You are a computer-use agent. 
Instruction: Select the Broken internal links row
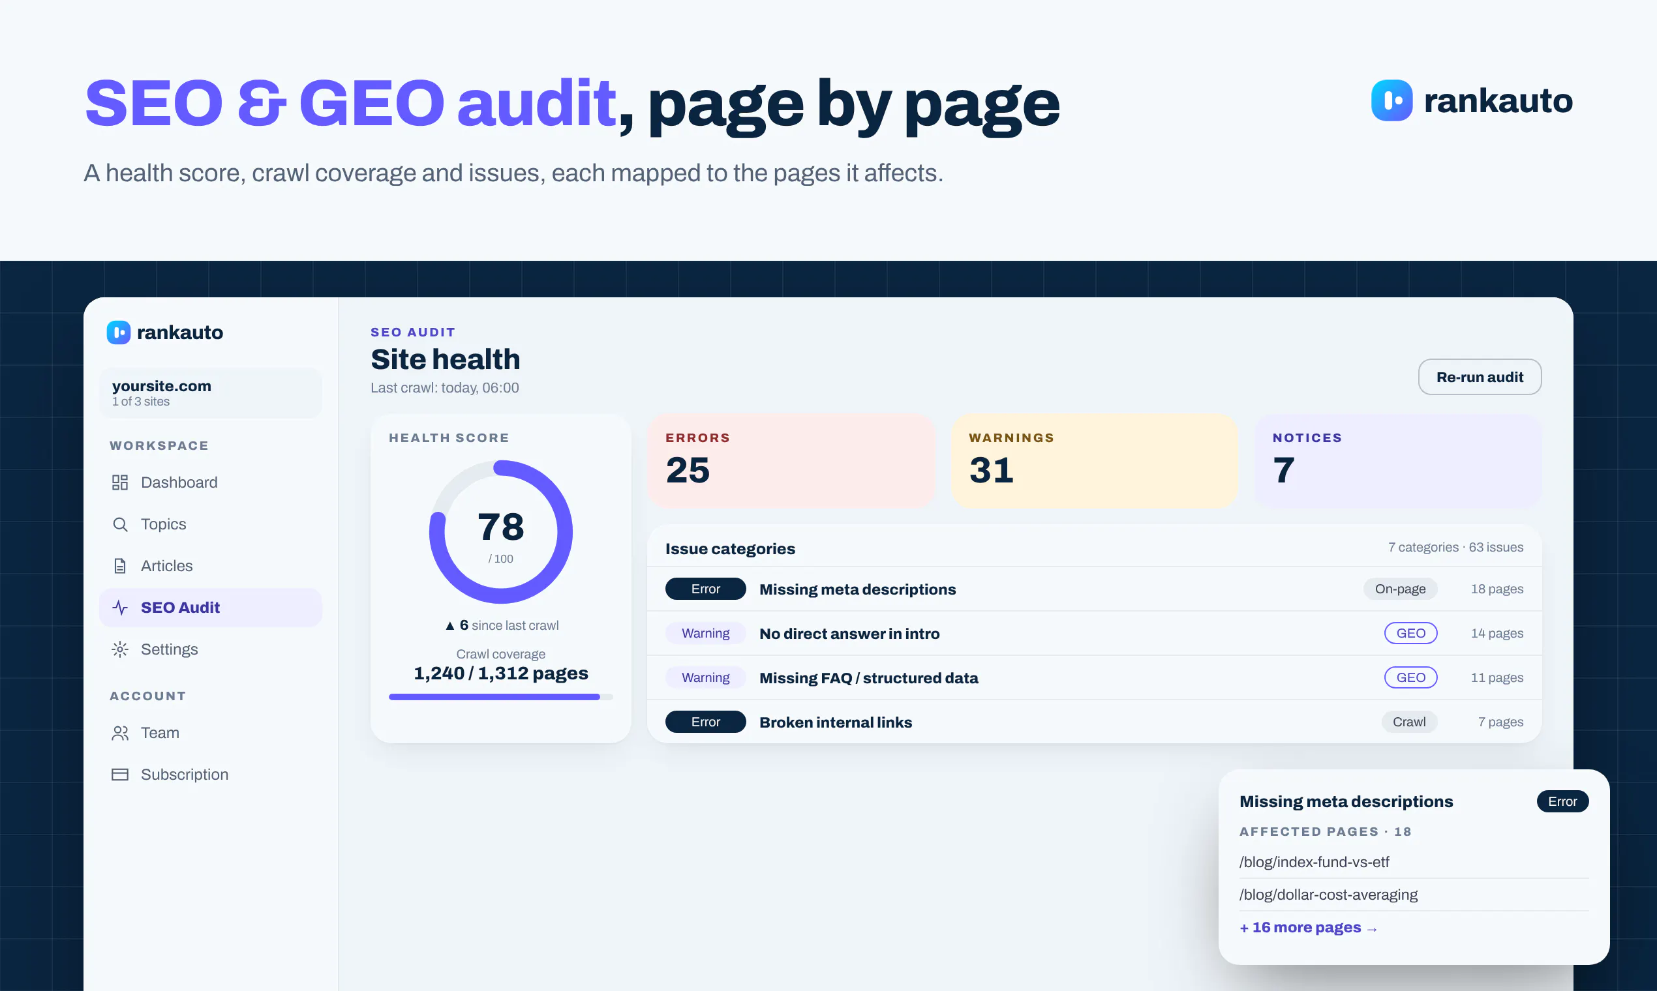coord(1095,722)
